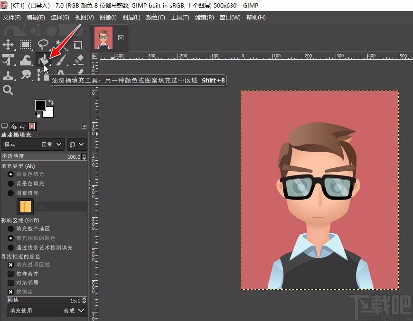This screenshot has width=413, height=321.
Task: Expand the 填充使用 dropdown
Action: click(47, 311)
